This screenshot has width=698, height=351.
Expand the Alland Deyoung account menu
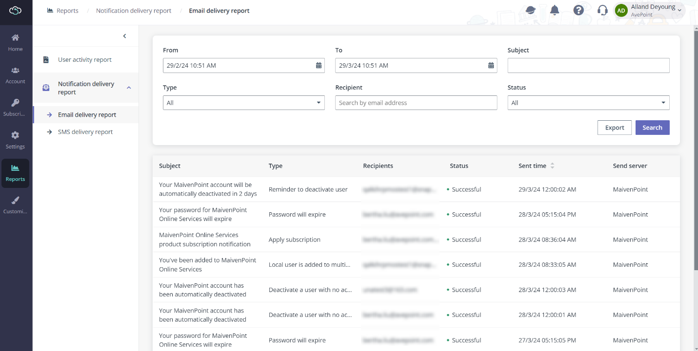679,11
